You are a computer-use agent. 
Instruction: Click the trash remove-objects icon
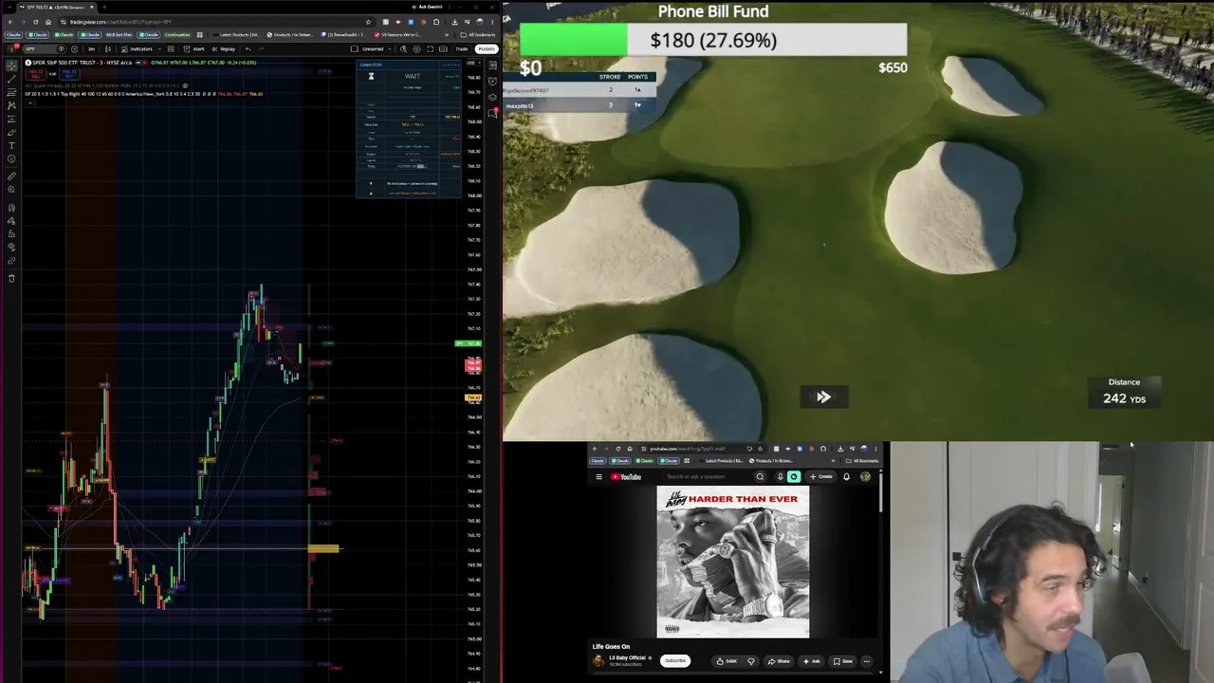click(x=11, y=278)
